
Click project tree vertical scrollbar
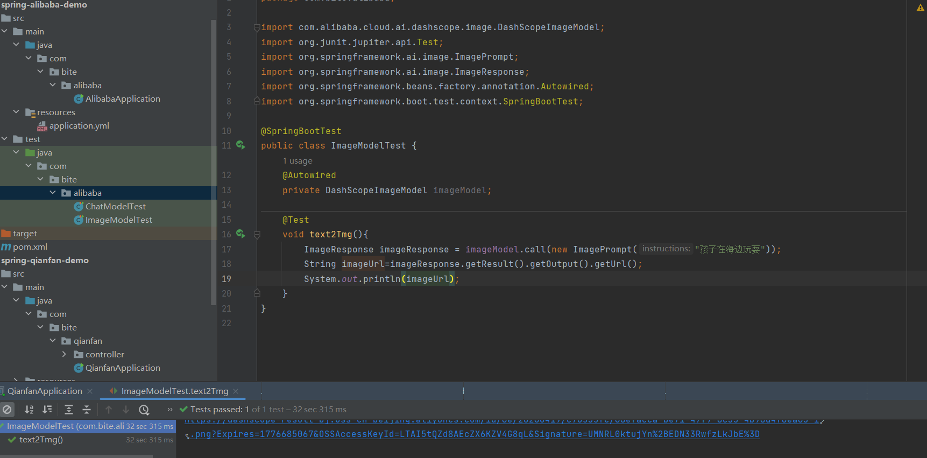pyautogui.click(x=214, y=161)
